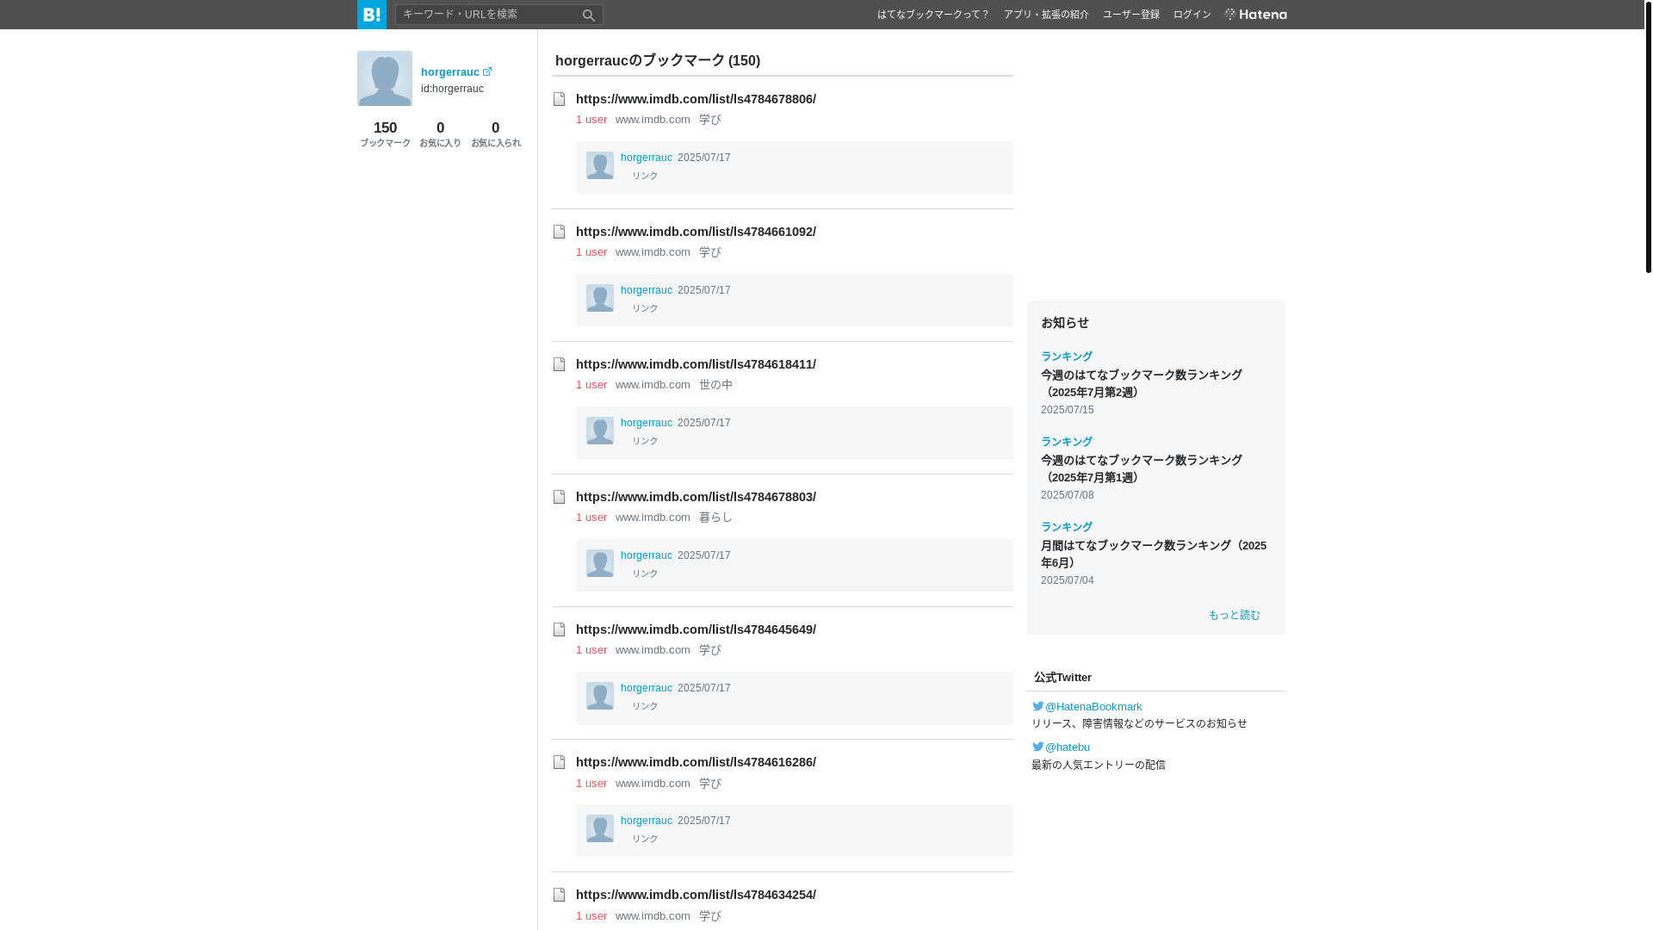The width and height of the screenshot is (1653, 930).
Task: Click page icon beside ls4784678803 entry
Action: pos(560,497)
